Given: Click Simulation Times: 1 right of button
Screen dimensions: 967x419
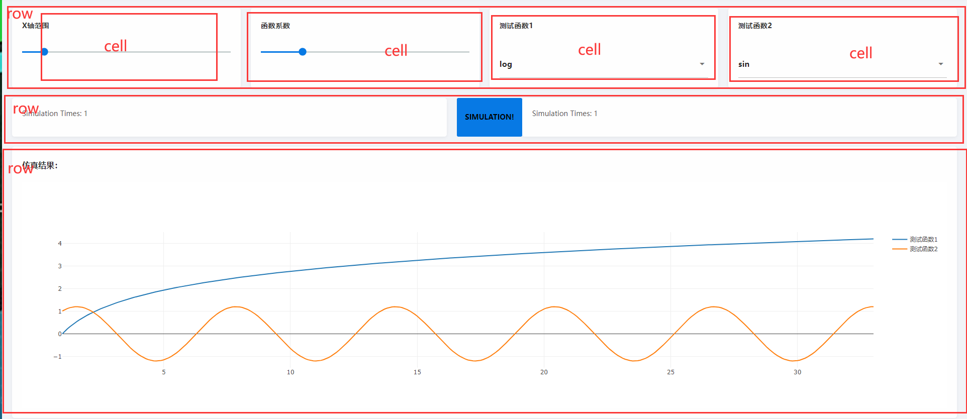Looking at the screenshot, I should coord(565,114).
